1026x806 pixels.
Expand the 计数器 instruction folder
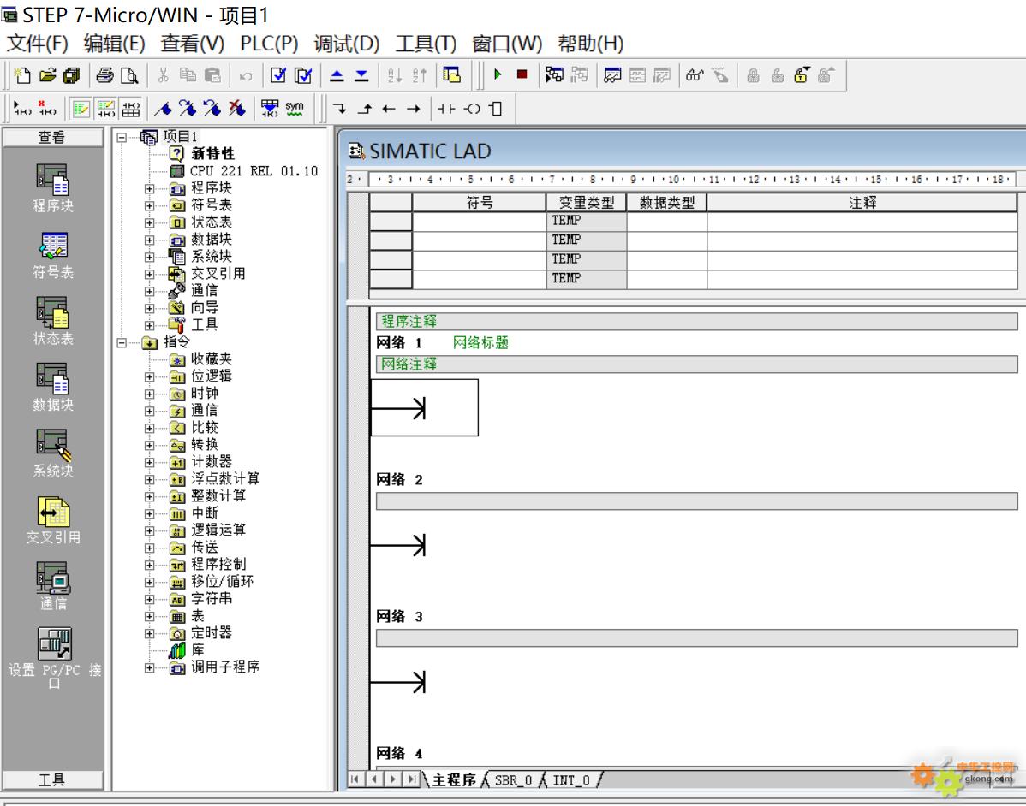149,462
